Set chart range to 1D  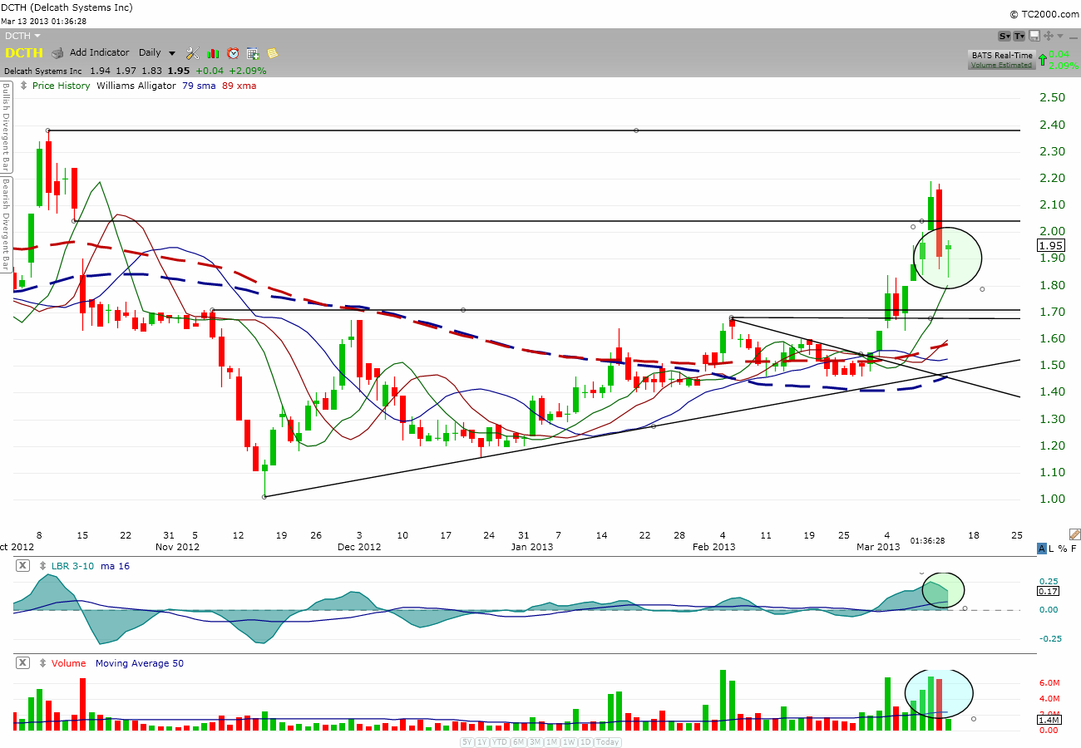[585, 742]
